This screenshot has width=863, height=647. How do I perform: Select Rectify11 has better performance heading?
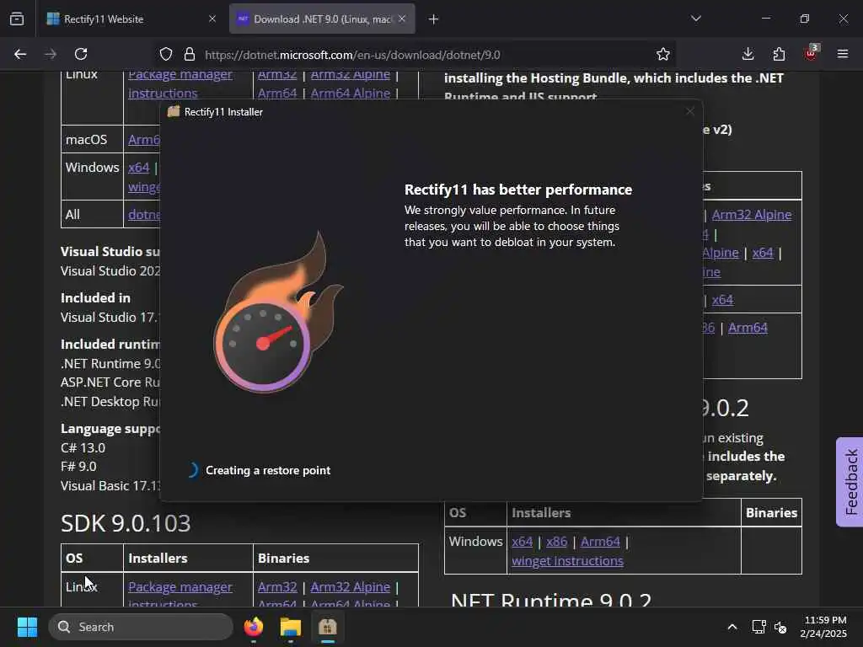tap(518, 190)
